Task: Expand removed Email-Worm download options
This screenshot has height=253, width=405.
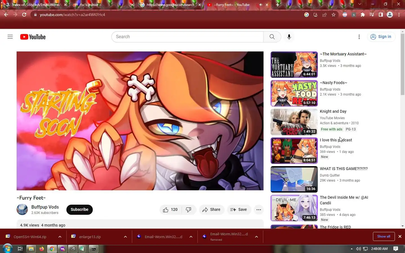Action: (x=256, y=237)
